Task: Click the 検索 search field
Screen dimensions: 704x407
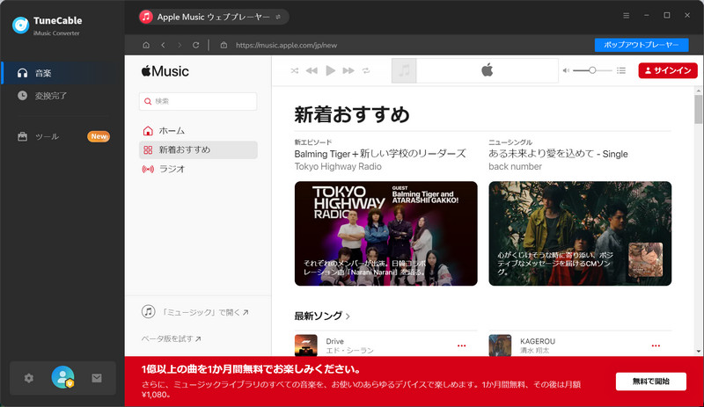Action: (198, 101)
